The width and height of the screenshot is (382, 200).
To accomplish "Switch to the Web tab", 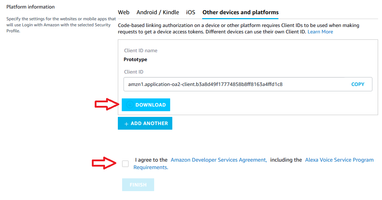I will (x=124, y=12).
